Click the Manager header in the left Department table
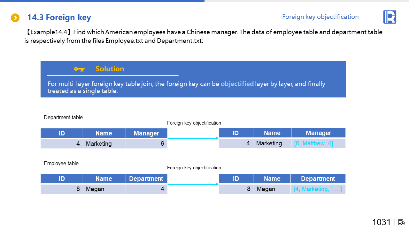Screen dimensions: 409x230 pyautogui.click(x=146, y=133)
